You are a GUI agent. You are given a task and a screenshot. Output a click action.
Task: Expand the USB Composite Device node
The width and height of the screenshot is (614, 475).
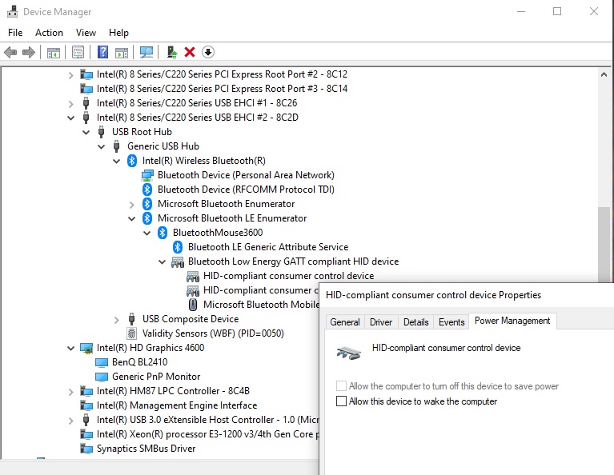click(x=117, y=320)
